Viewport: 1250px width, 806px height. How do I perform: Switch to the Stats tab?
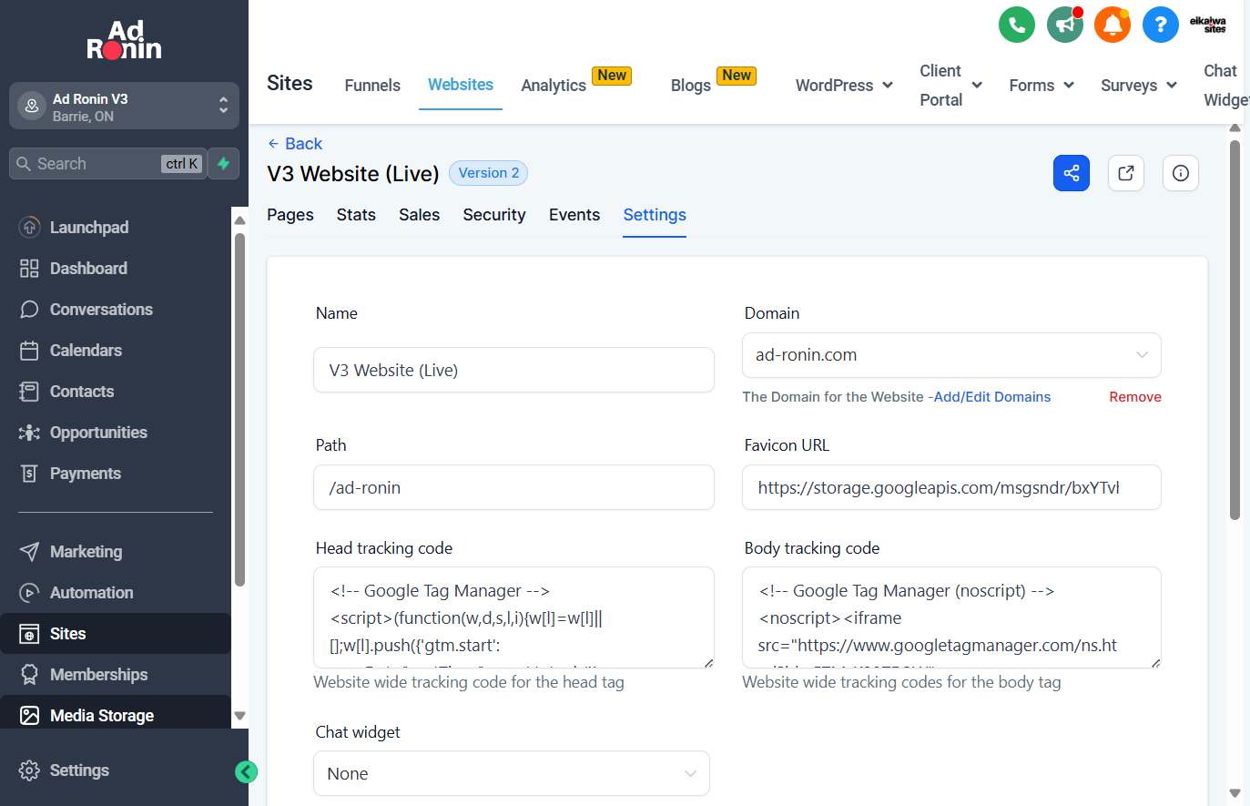(x=356, y=215)
